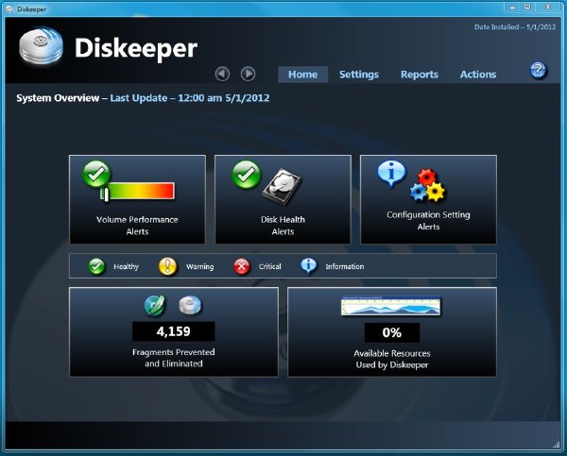The height and width of the screenshot is (456, 567).
Task: Maximize the Diskeeper window
Action: (x=527, y=8)
